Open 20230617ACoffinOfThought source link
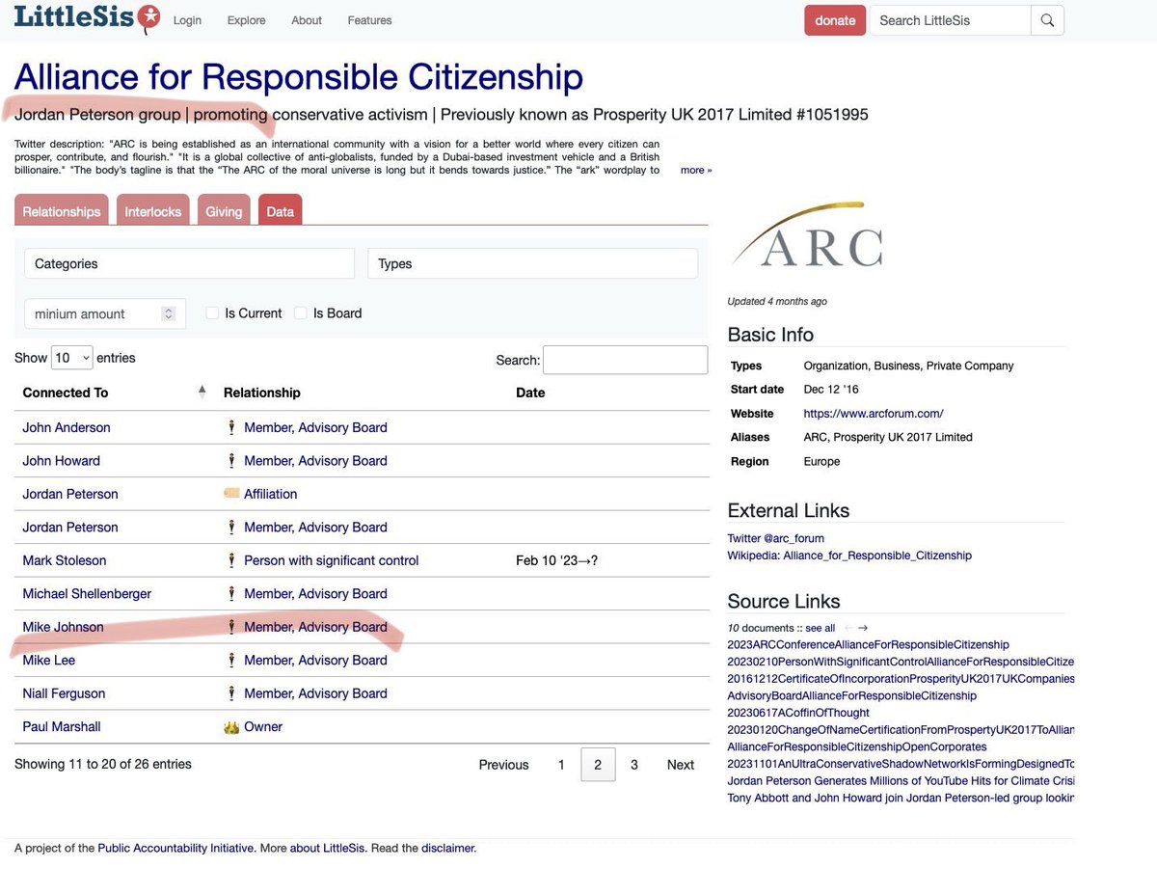 pos(798,713)
